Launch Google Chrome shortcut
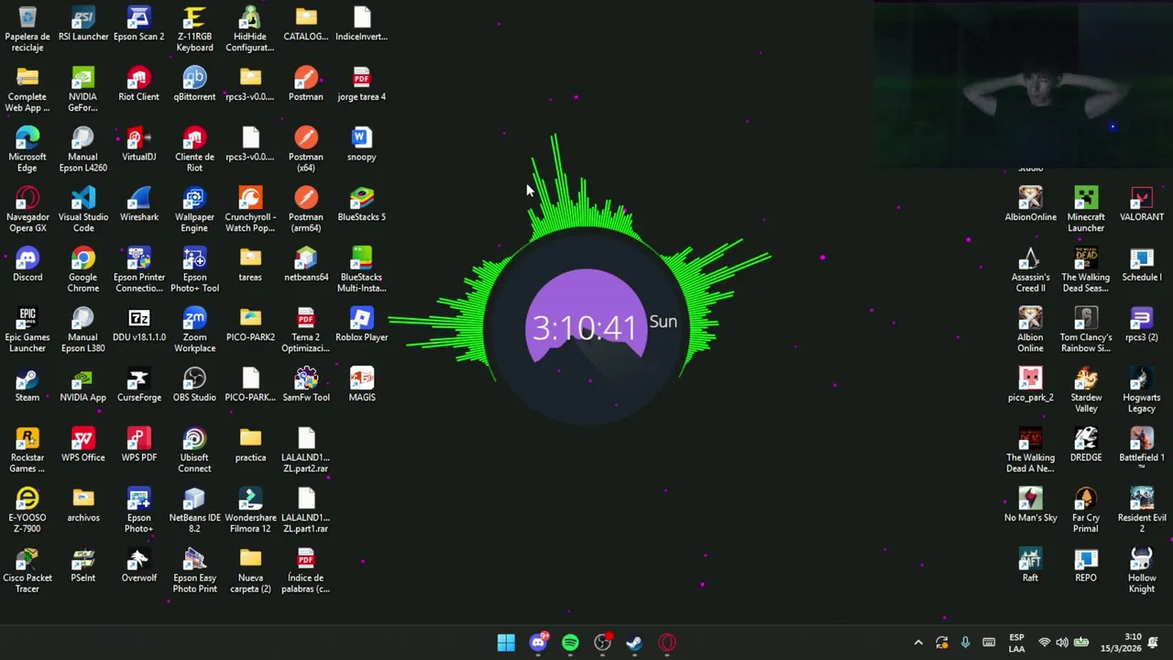Viewport: 1173px width, 660px height. click(82, 269)
